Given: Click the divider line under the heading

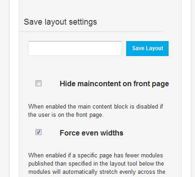Looking at the screenshot, I should point(91,32).
